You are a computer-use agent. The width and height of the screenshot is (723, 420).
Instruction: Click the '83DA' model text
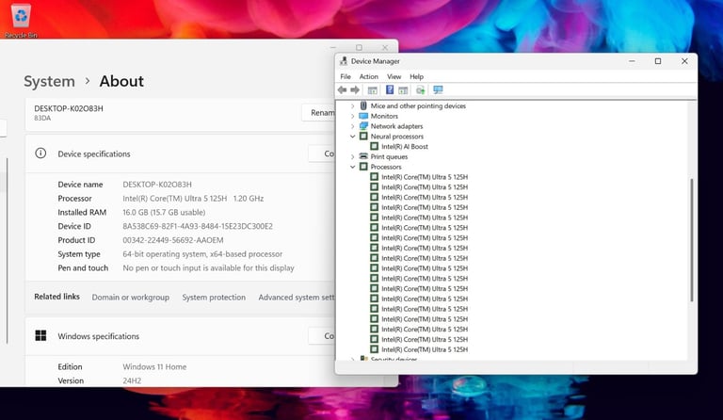coord(42,118)
